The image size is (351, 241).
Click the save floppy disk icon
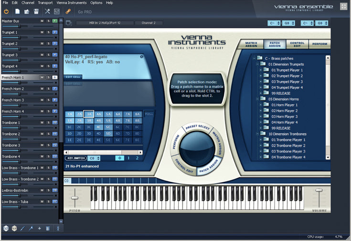pyautogui.click(x=36, y=11)
